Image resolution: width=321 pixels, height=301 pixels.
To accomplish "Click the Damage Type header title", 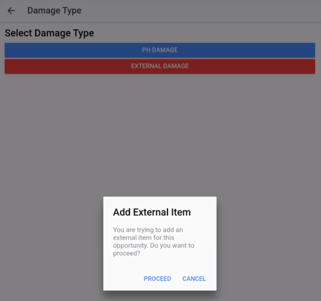I will point(55,11).
